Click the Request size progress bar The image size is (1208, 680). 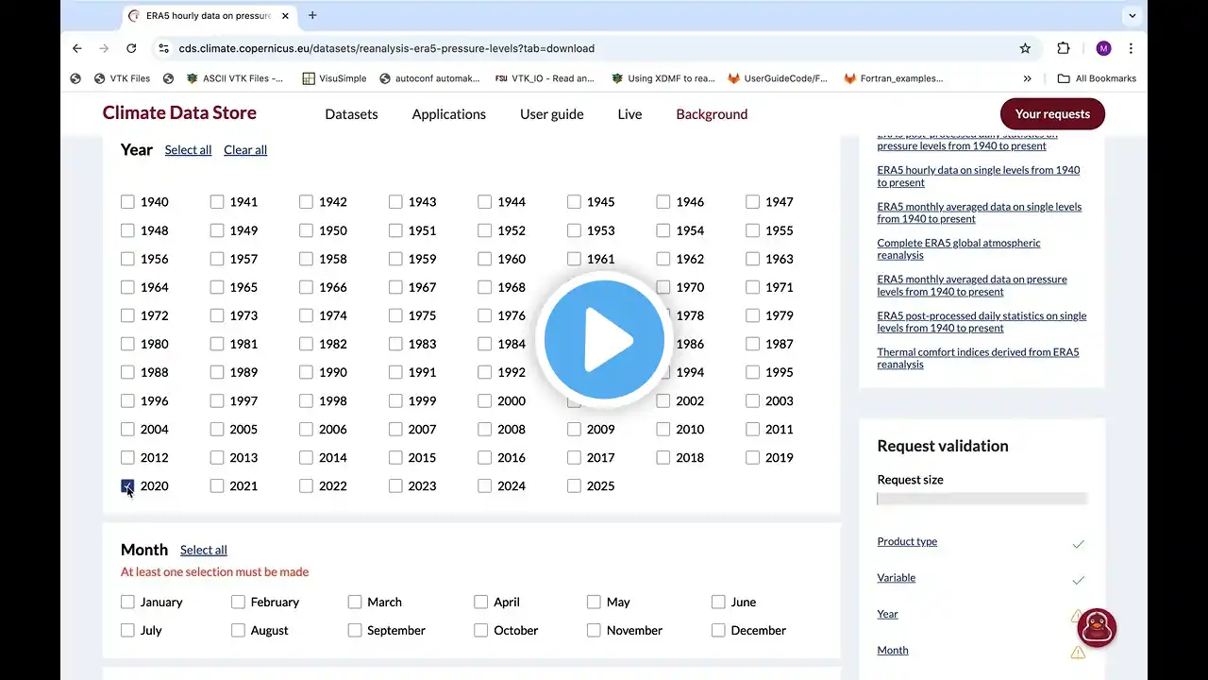981,499
